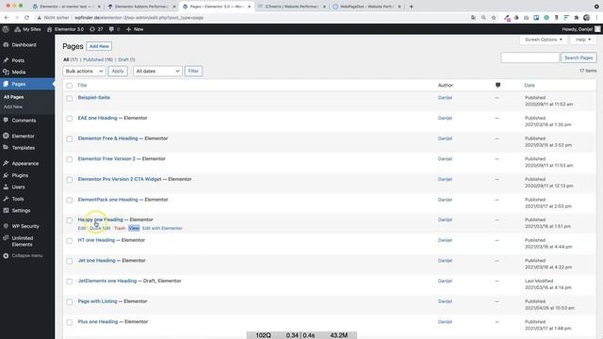The image size is (603, 339).
Task: Click Add New under Pages in the sidebar
Action: pyautogui.click(x=13, y=106)
